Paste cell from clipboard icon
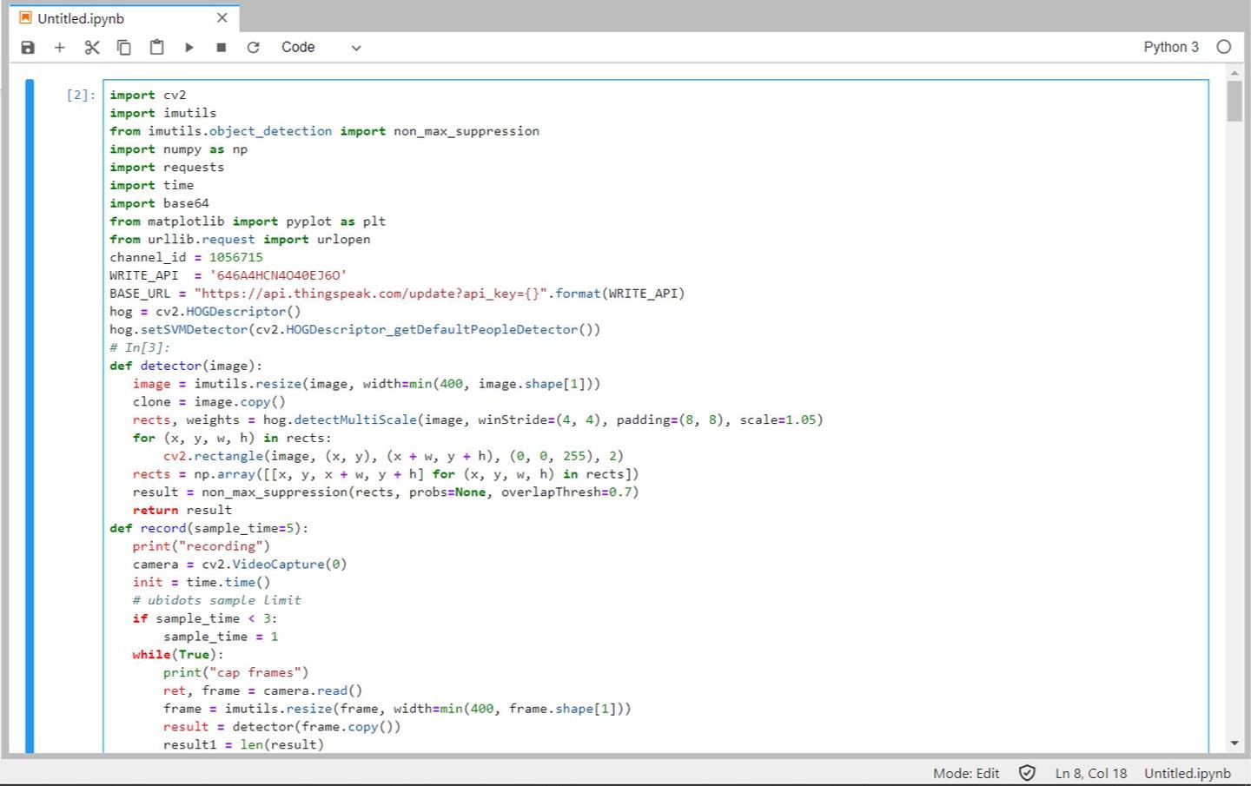 point(156,48)
